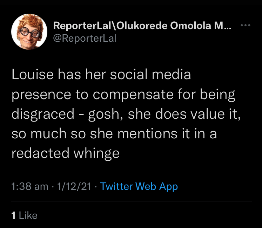262x228 pixels.
Task: Click the like count number "1"
Action: (x=13, y=215)
